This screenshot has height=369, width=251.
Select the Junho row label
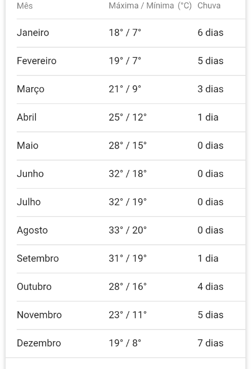coord(30,174)
